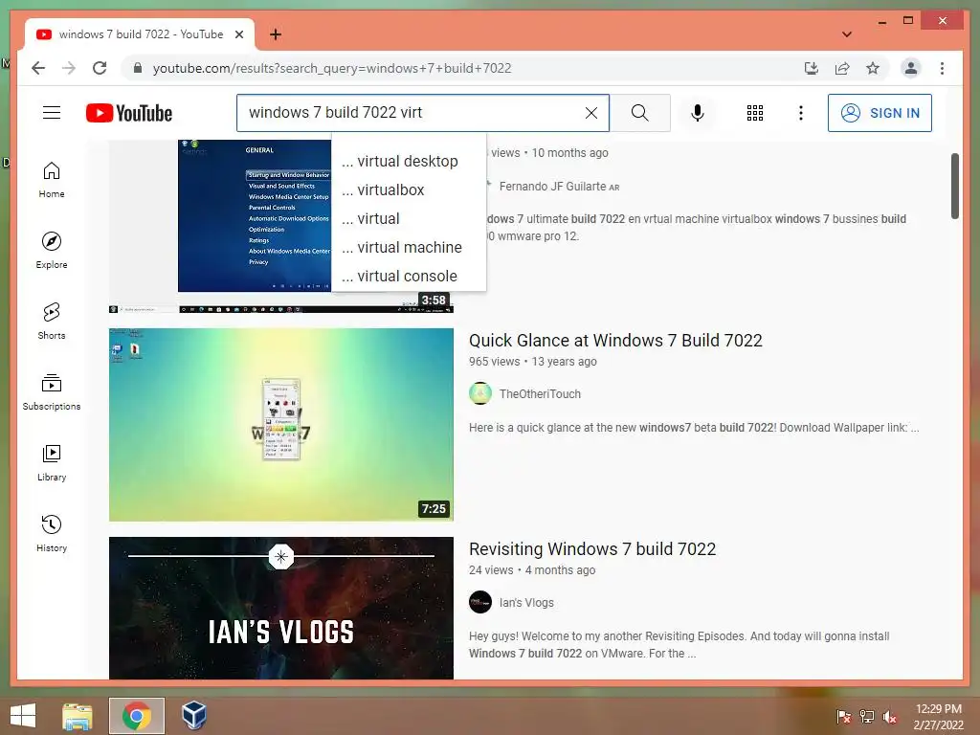The image size is (980, 735).
Task: Select the YouTube results tab
Action: (140, 34)
